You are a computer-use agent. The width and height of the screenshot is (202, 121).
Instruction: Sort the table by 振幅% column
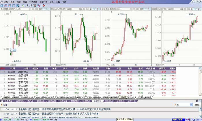[x=173, y=68]
